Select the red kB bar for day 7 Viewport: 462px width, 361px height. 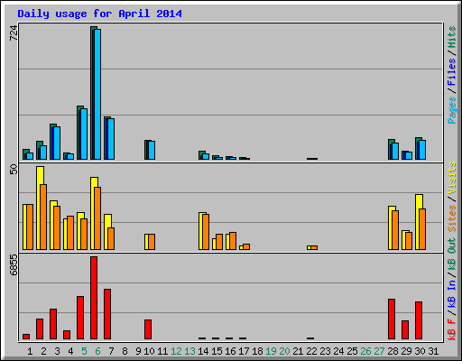107,314
